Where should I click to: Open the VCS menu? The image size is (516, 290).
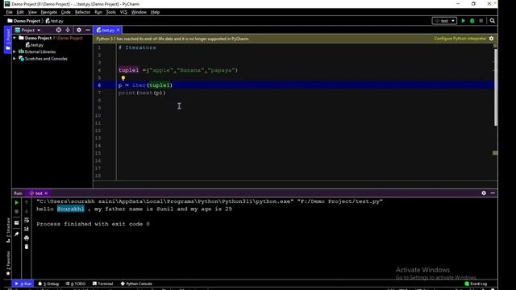[123, 12]
